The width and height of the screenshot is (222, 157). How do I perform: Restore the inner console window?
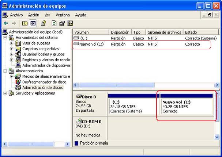pyautogui.click(x=210, y=15)
